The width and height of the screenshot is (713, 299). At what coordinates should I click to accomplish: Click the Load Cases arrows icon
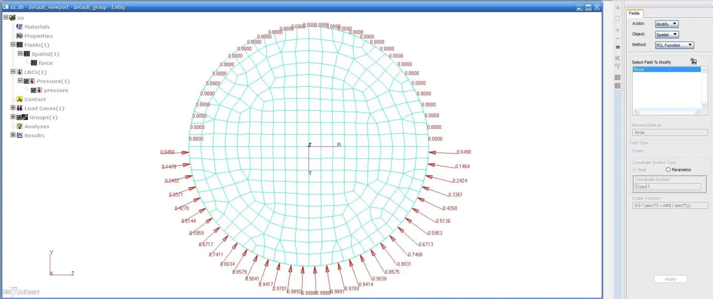(19, 108)
